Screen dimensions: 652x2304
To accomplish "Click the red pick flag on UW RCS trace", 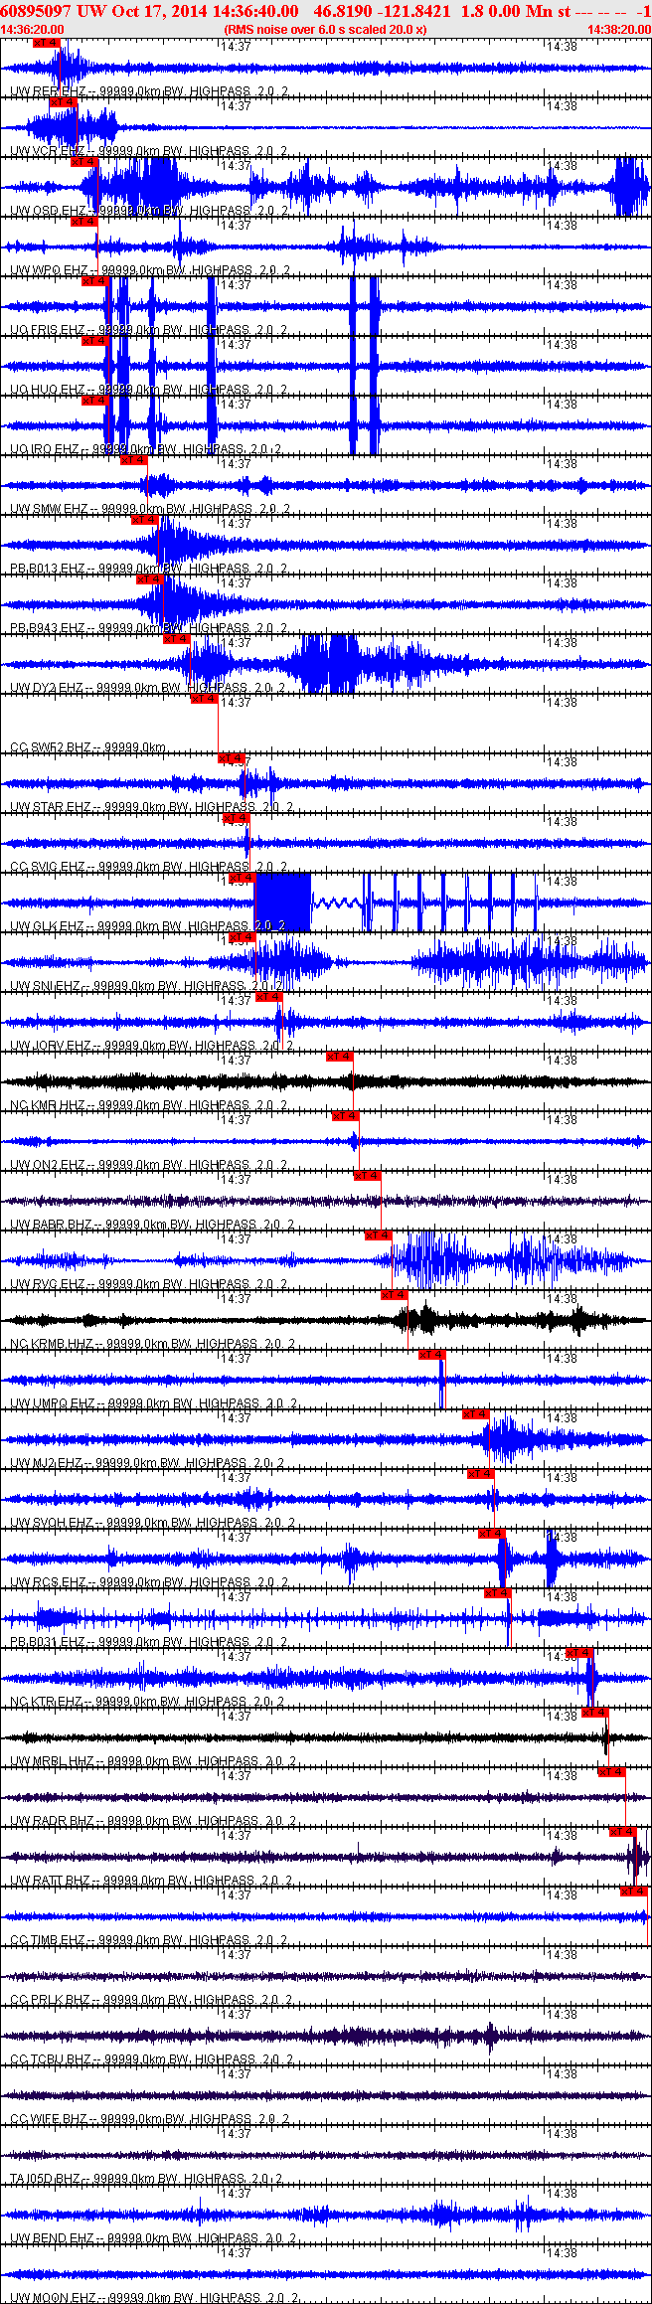I will tap(493, 1534).
